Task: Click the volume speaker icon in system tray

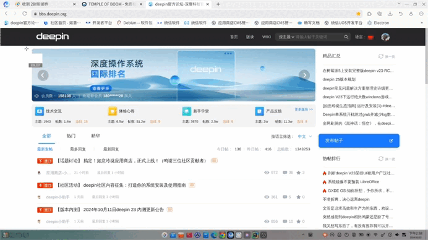Action: (397, 235)
